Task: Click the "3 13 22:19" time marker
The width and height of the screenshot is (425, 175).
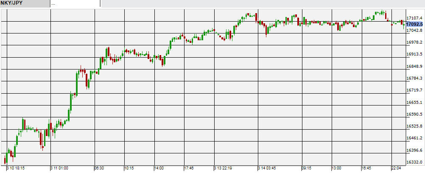Action: tap(225, 168)
